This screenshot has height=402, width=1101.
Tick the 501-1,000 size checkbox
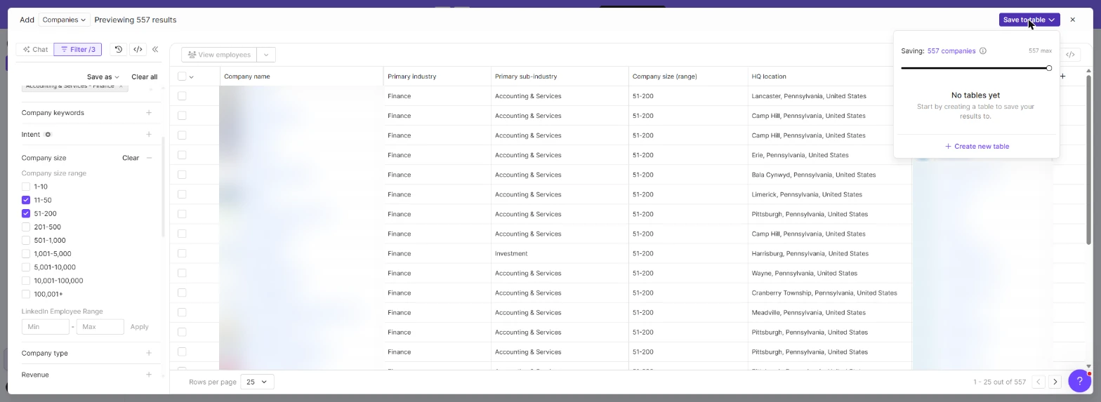[26, 240]
